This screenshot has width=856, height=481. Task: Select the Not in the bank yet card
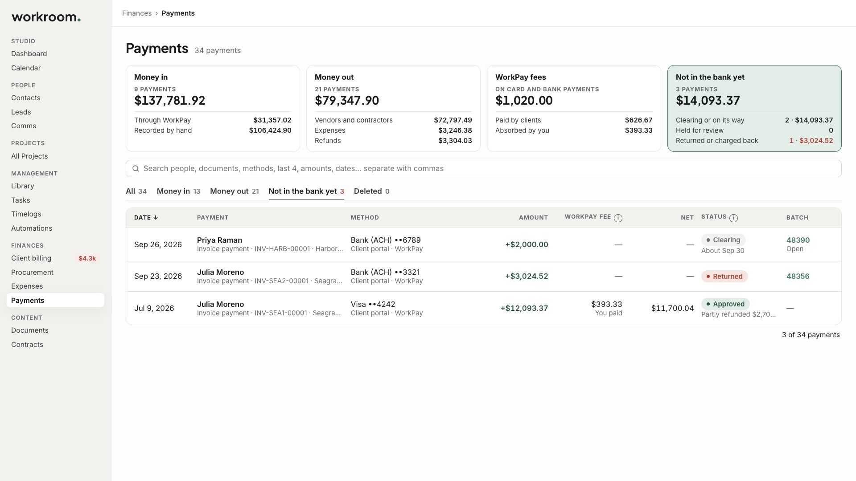coord(754,108)
